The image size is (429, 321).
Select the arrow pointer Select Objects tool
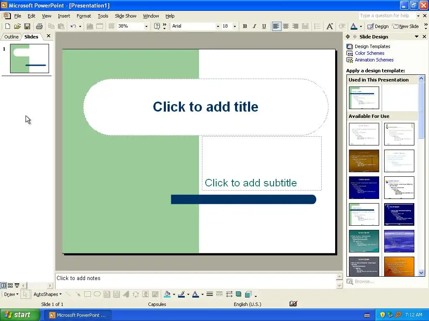pyautogui.click(x=25, y=294)
